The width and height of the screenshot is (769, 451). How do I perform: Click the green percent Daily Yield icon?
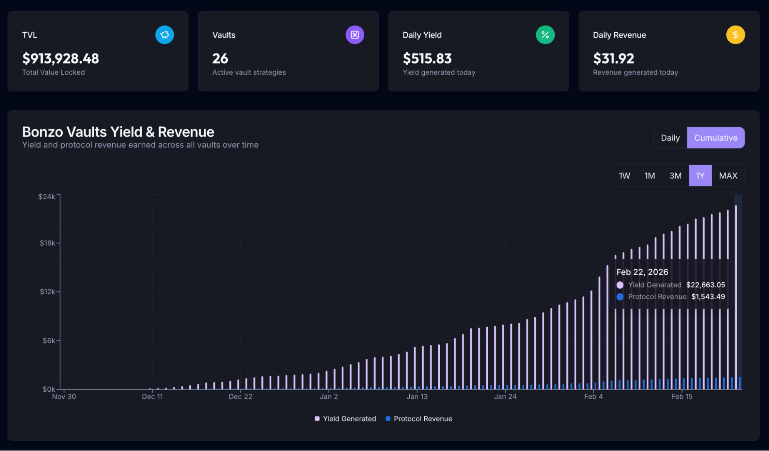(545, 35)
